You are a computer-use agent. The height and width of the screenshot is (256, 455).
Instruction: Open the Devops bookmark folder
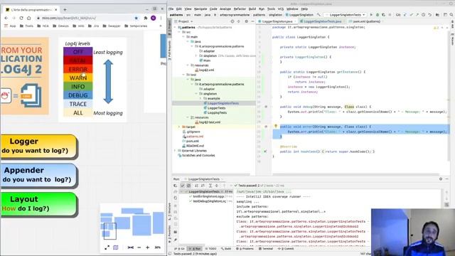click(x=60, y=26)
